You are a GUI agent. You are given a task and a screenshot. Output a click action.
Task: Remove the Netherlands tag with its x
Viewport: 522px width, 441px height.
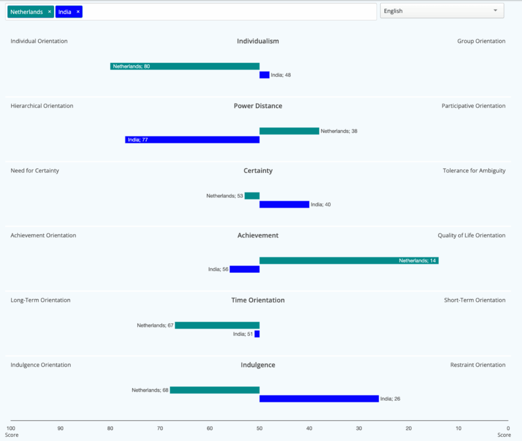point(49,12)
